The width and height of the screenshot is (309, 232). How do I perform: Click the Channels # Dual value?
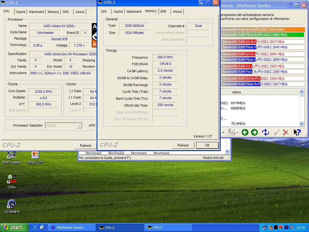tap(199, 26)
